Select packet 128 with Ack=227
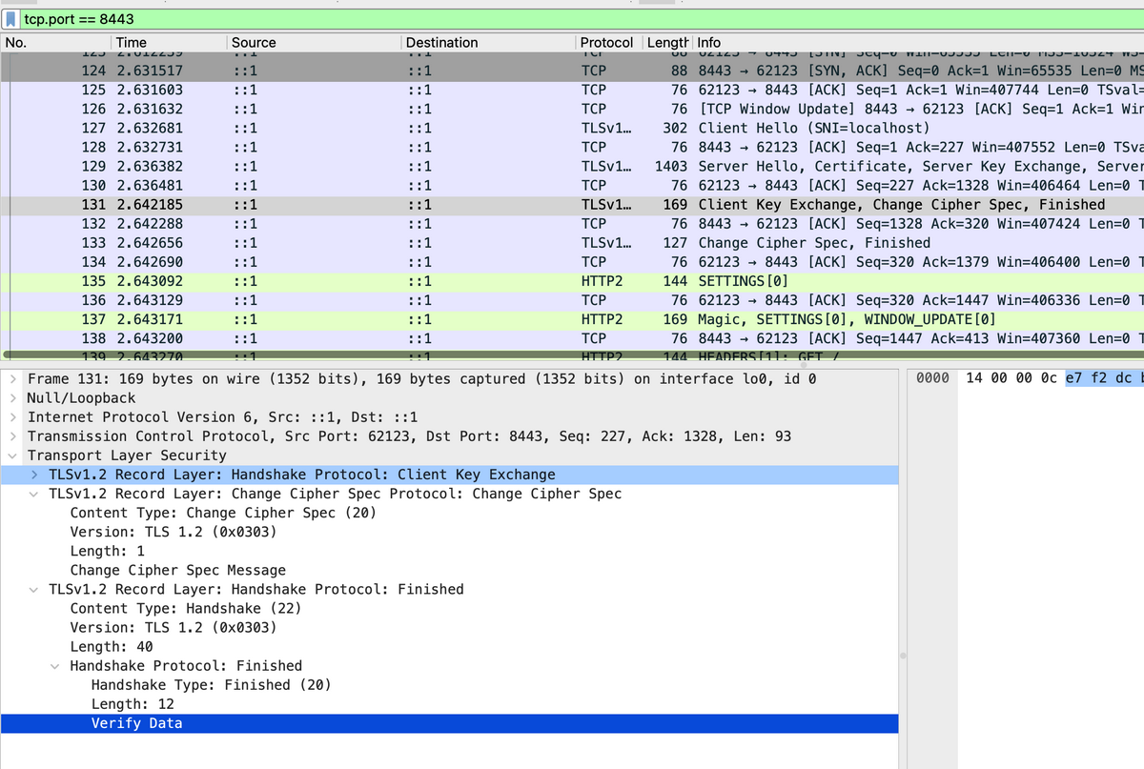The width and height of the screenshot is (1144, 769). pyautogui.click(x=572, y=147)
